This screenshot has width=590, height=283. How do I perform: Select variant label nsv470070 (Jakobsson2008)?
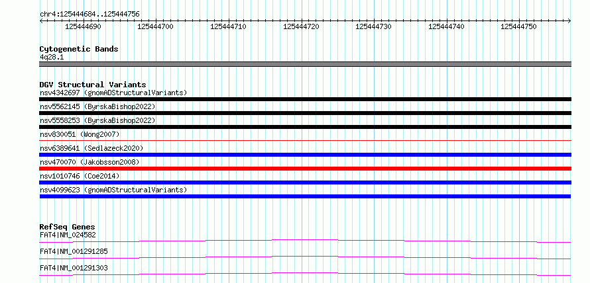(x=89, y=162)
